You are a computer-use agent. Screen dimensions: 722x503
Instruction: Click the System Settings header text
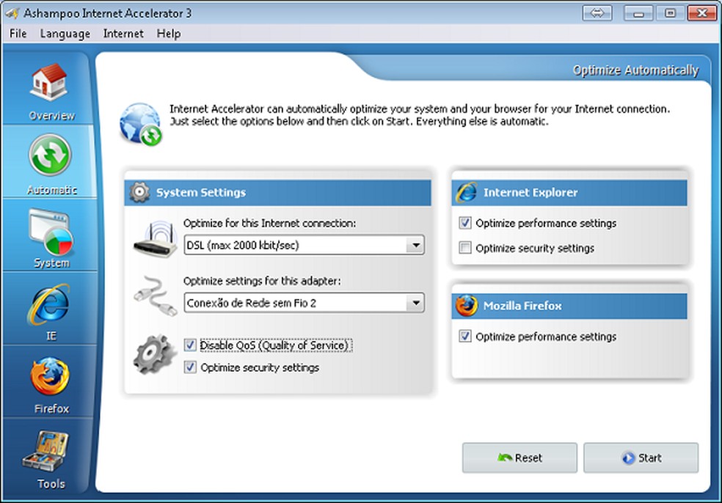[201, 192]
